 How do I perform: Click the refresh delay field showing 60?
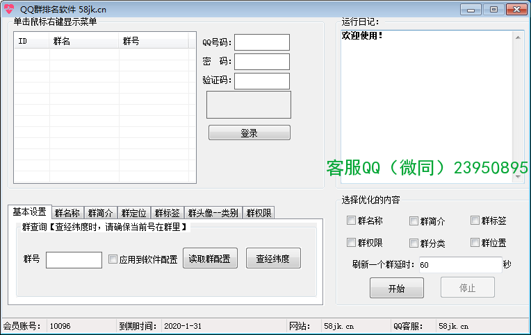[460, 265]
